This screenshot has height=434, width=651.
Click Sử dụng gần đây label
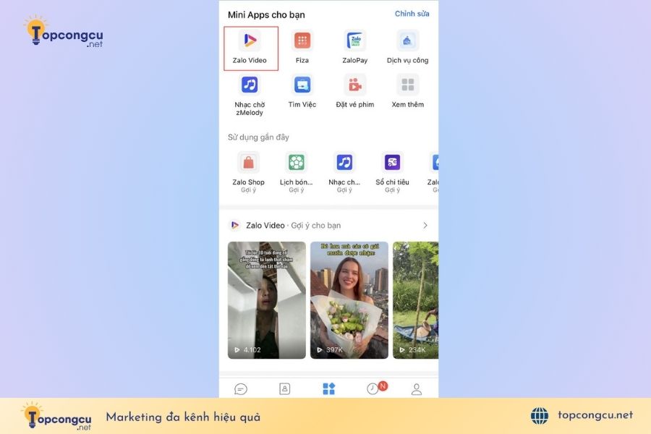pyautogui.click(x=258, y=137)
